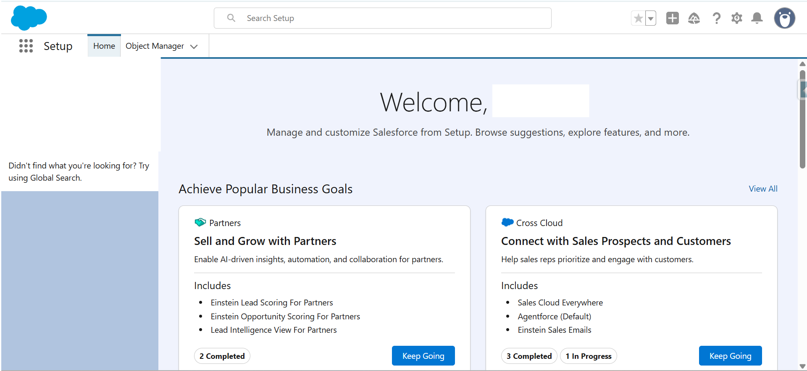Open the App Launcher dots grid
The image size is (807, 371).
coord(26,46)
